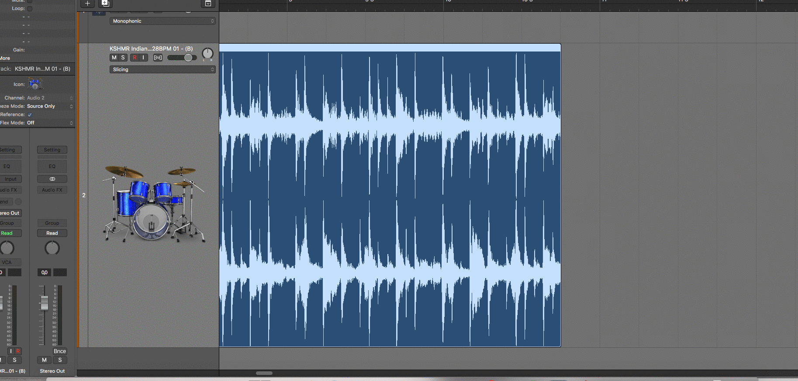
Task: Toggle the Loop checkbox in region inspector
Action: (30, 9)
